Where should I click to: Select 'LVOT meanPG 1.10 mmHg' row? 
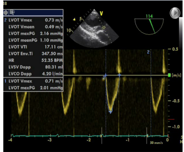coord(33,40)
